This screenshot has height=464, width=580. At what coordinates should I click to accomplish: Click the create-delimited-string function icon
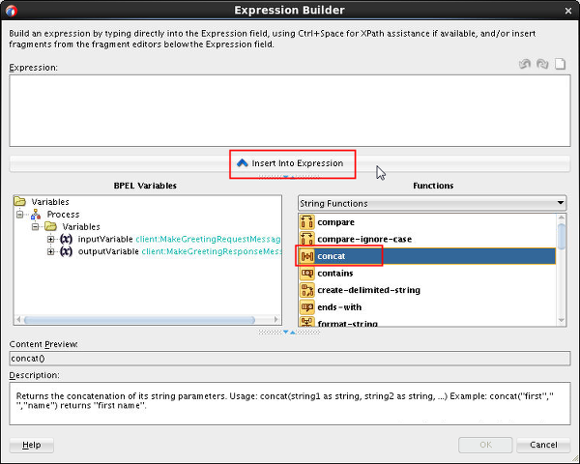pos(307,290)
